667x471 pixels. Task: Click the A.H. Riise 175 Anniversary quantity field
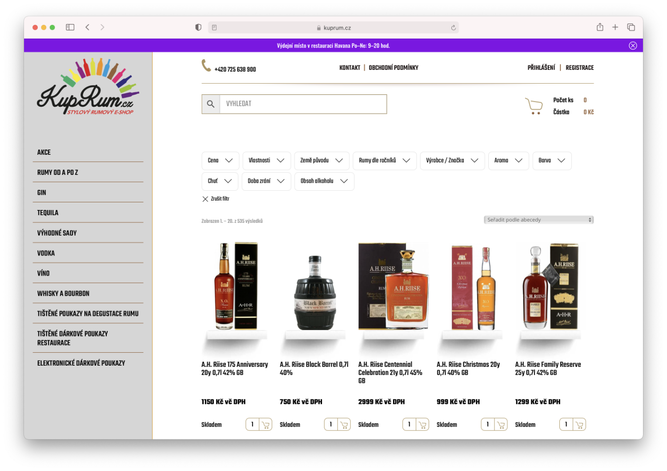pyautogui.click(x=252, y=424)
